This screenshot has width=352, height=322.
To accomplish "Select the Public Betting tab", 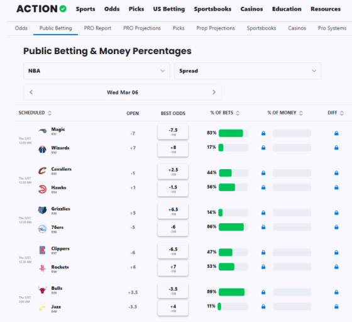I will click(x=56, y=28).
